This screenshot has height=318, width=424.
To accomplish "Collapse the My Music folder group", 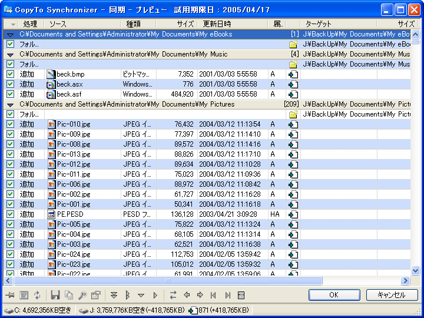I will [x=10, y=55].
